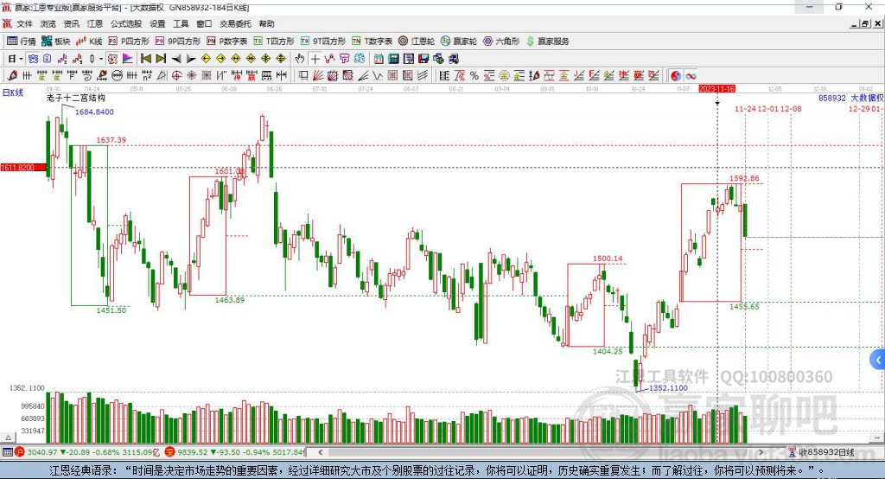Open the 浏览 menu
The height and width of the screenshot is (479, 885).
(48, 23)
